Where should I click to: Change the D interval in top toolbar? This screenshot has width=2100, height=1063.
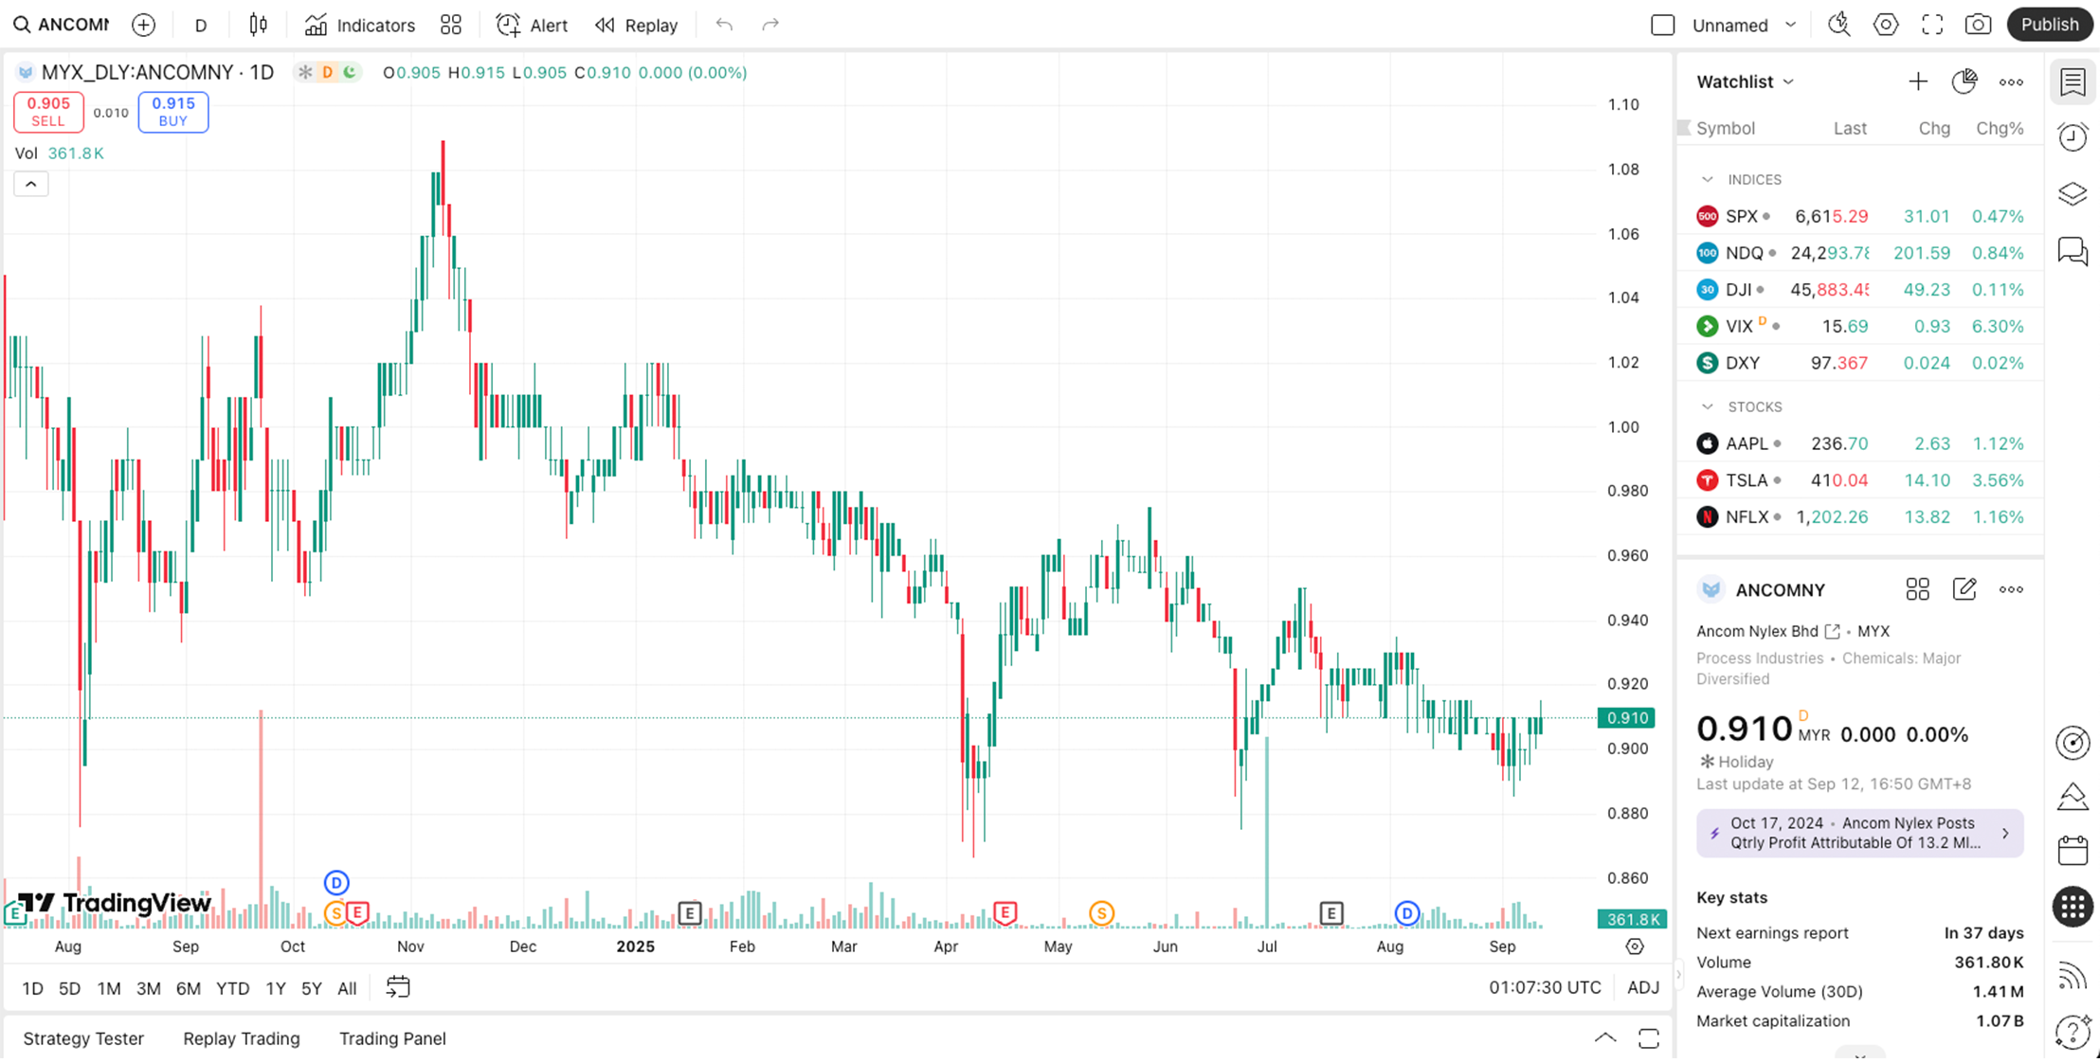click(x=201, y=25)
